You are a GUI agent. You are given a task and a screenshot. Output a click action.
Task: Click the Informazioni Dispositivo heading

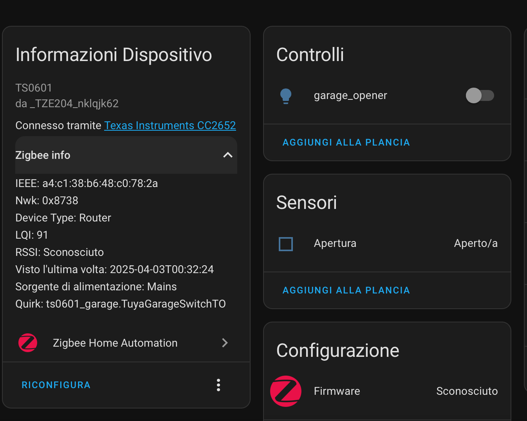tap(114, 55)
